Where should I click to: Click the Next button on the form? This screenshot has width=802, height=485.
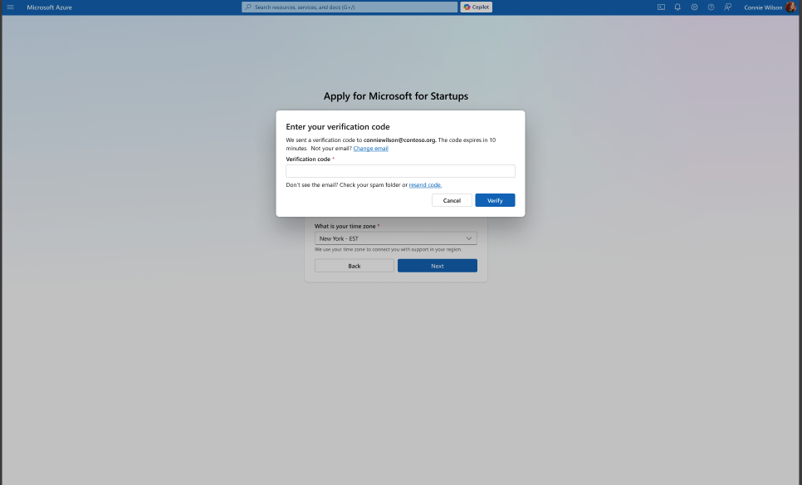coord(438,266)
